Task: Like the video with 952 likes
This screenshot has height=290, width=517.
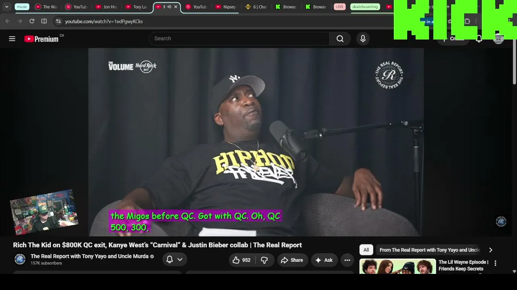Action: (x=242, y=260)
